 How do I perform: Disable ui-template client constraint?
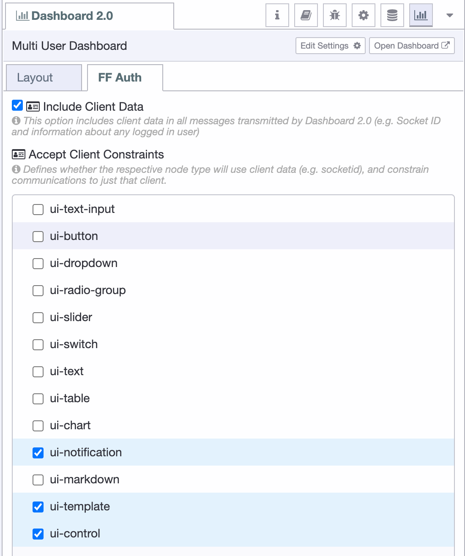(38, 507)
